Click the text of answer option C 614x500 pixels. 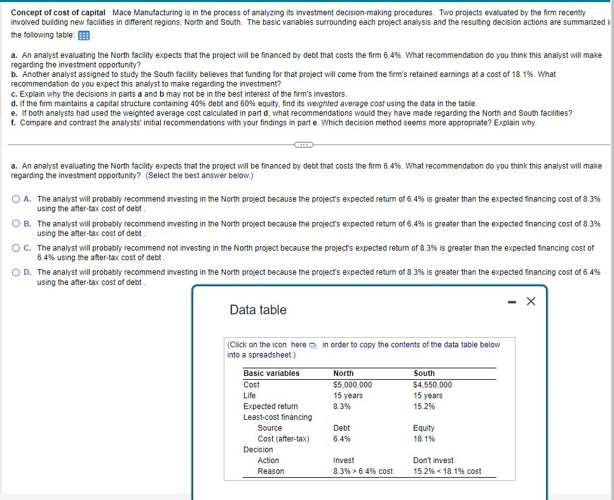(x=315, y=253)
